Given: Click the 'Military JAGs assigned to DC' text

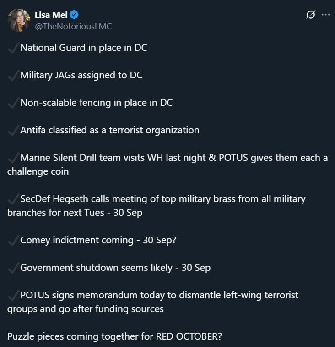Looking at the screenshot, I should pos(81,75).
